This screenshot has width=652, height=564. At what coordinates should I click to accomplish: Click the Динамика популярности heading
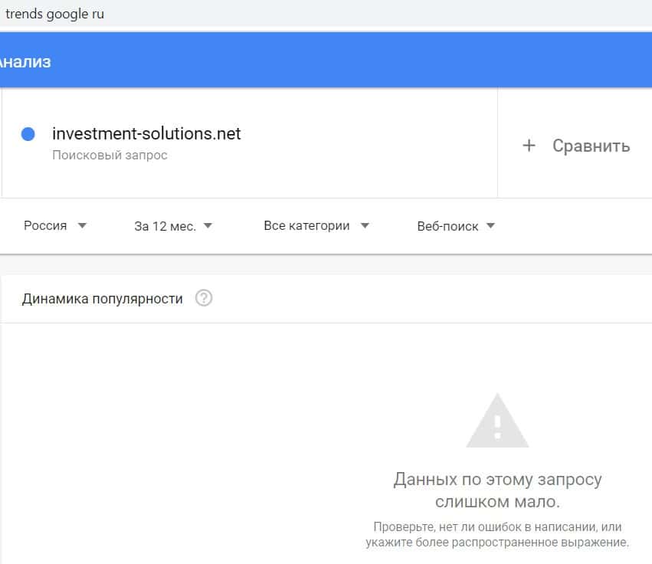[103, 299]
